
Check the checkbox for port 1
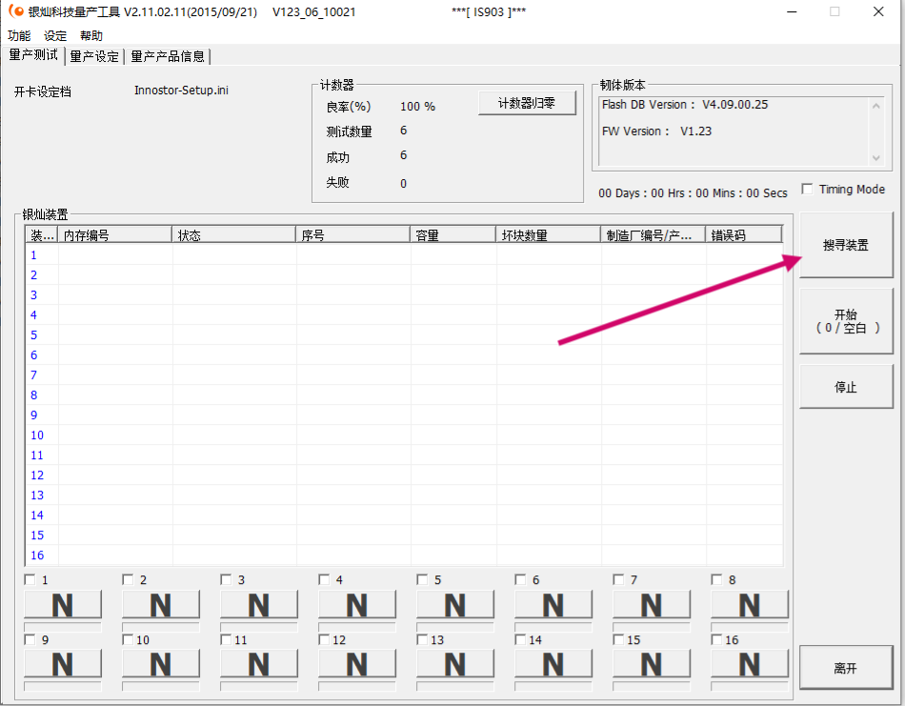tap(27, 578)
